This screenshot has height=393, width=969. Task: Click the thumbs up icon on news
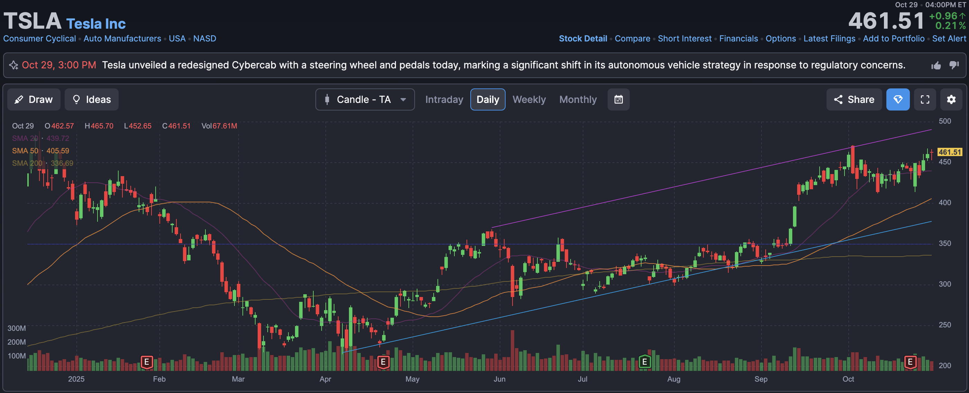tap(936, 65)
